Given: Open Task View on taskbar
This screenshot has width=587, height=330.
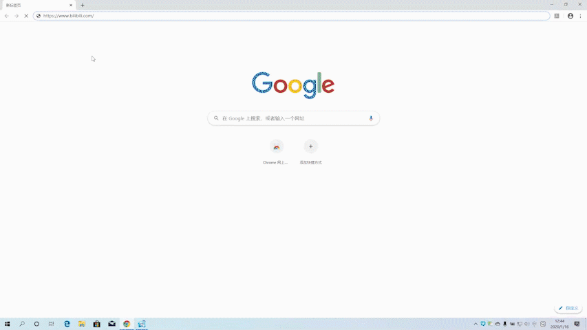Looking at the screenshot, I should pyautogui.click(x=52, y=324).
